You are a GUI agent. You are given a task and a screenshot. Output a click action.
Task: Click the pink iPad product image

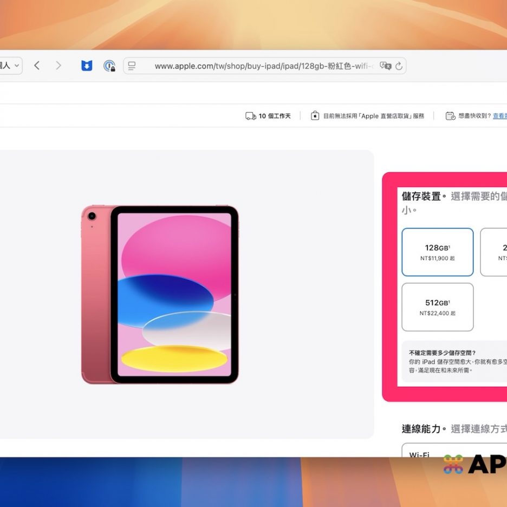coord(160,295)
